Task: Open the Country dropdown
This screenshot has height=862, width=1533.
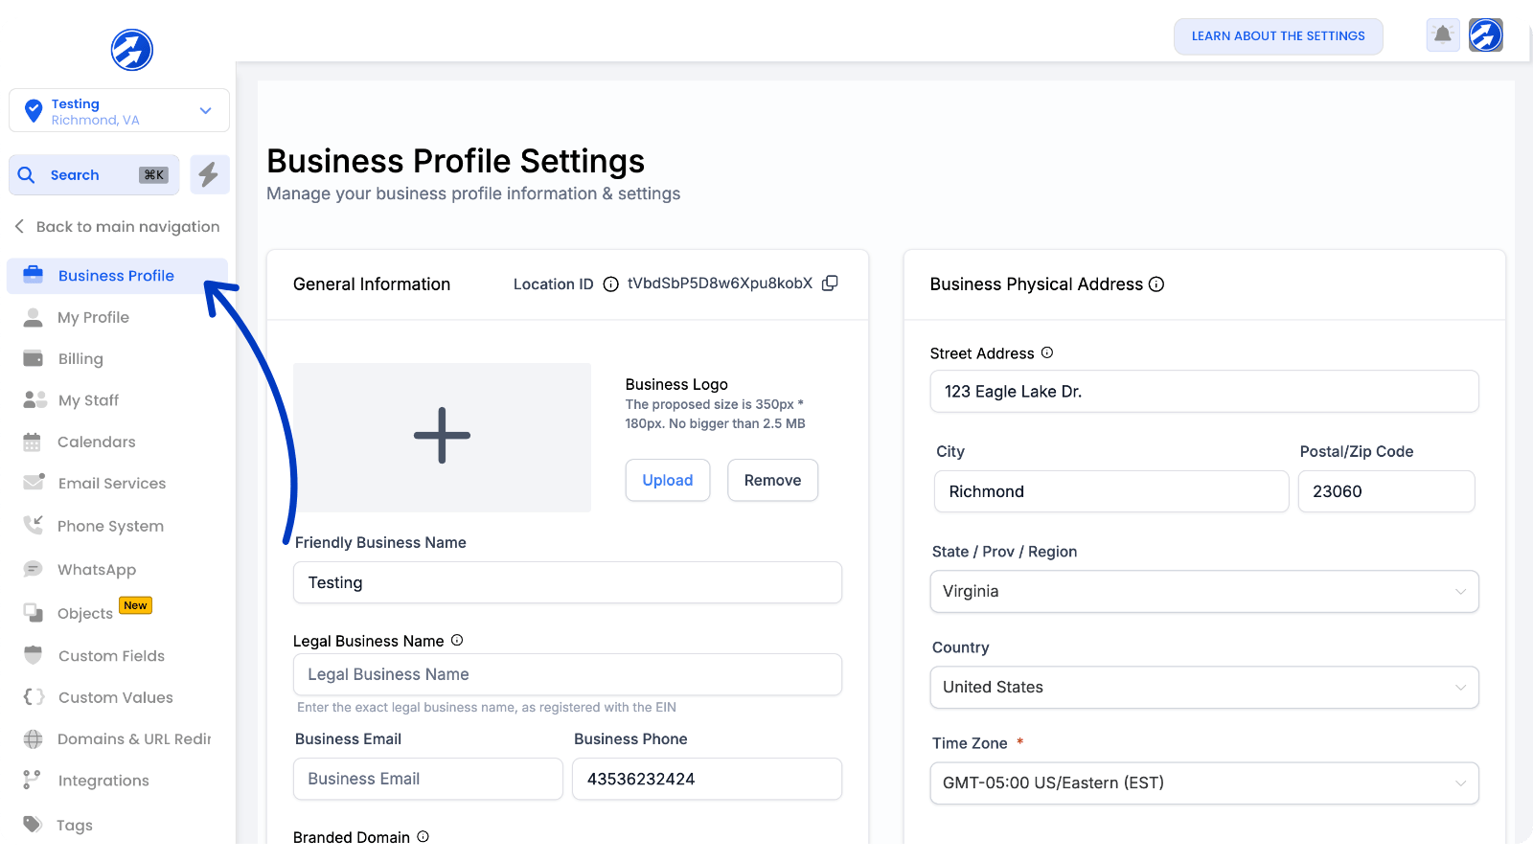Action: pos(1203,687)
